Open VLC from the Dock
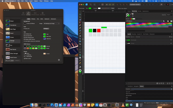The width and height of the screenshot is (173, 108). tap(123, 105)
